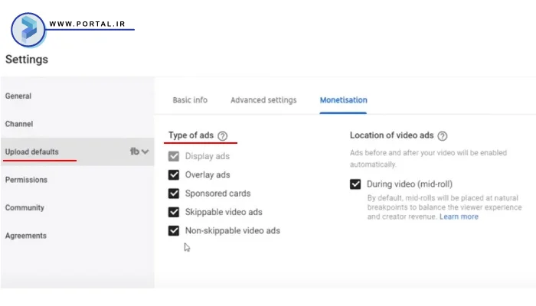Image resolution: width=536 pixels, height=306 pixels.
Task: Click the help icon beside Type of ads
Action: click(223, 136)
